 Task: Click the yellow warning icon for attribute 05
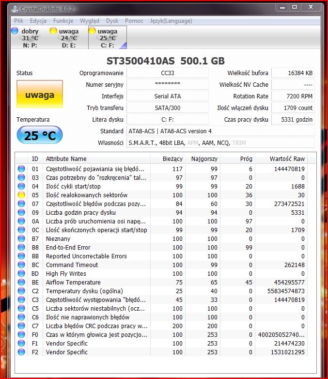pyautogui.click(x=21, y=195)
